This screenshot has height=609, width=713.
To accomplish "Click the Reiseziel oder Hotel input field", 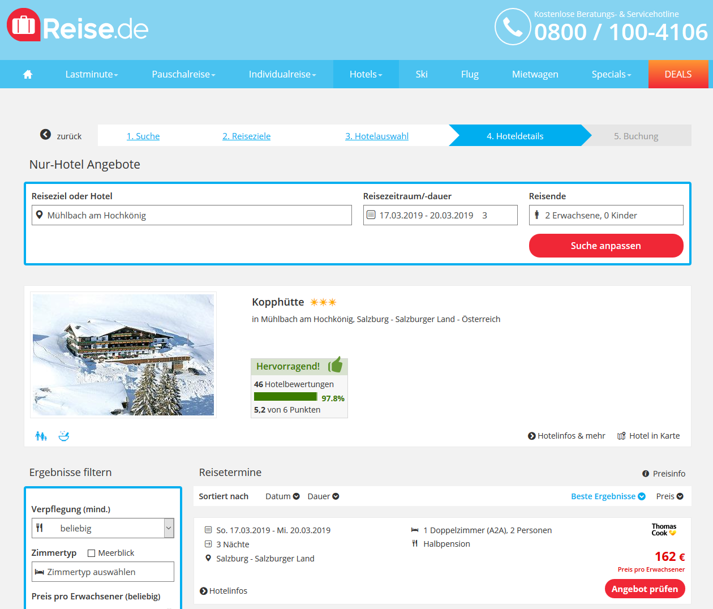I will pyautogui.click(x=192, y=215).
